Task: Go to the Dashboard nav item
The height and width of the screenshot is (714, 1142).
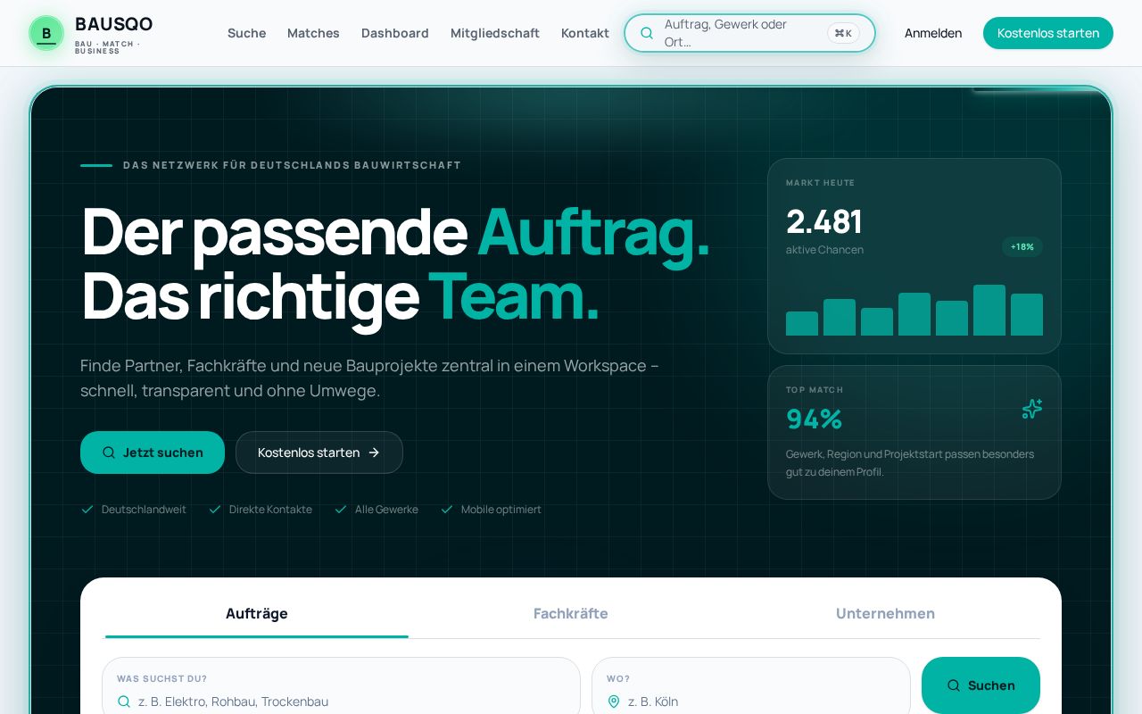Action: point(395,33)
